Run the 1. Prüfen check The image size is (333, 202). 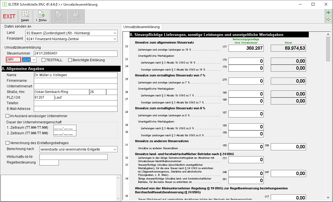coord(41,16)
